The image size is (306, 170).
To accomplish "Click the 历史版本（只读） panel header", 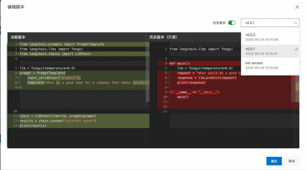I will point(163,37).
